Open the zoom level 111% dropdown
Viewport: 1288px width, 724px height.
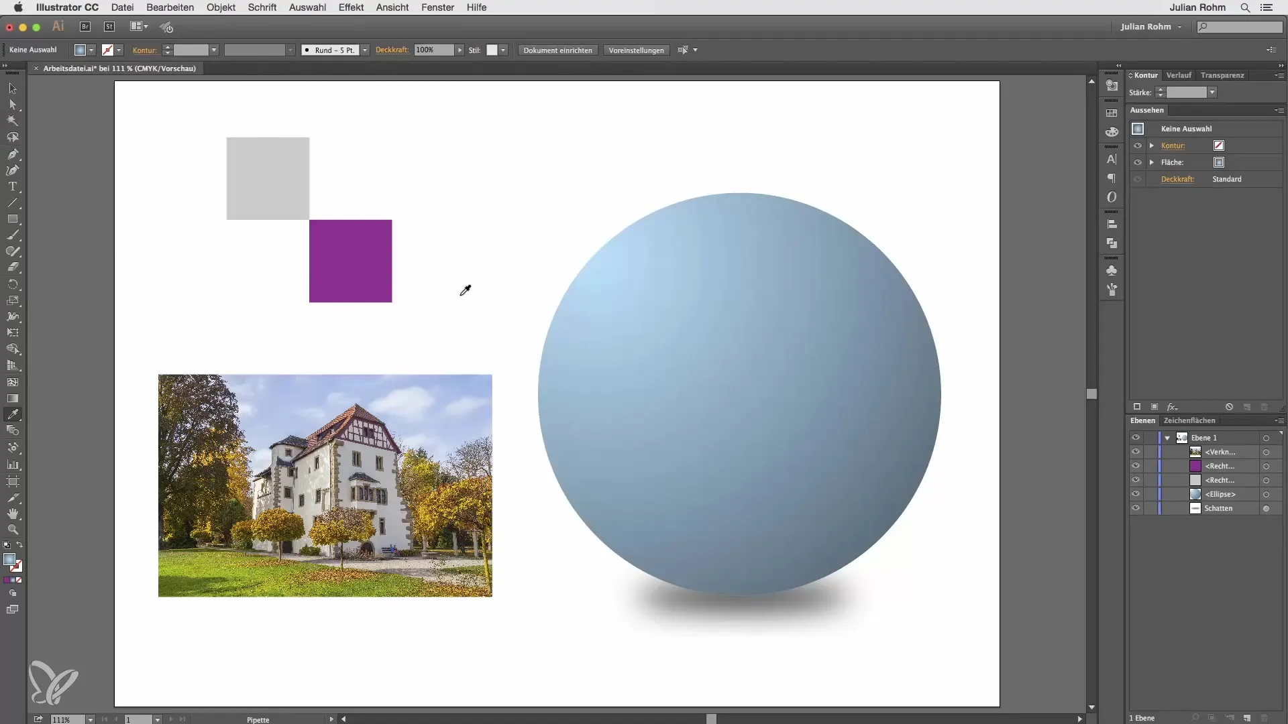90,719
